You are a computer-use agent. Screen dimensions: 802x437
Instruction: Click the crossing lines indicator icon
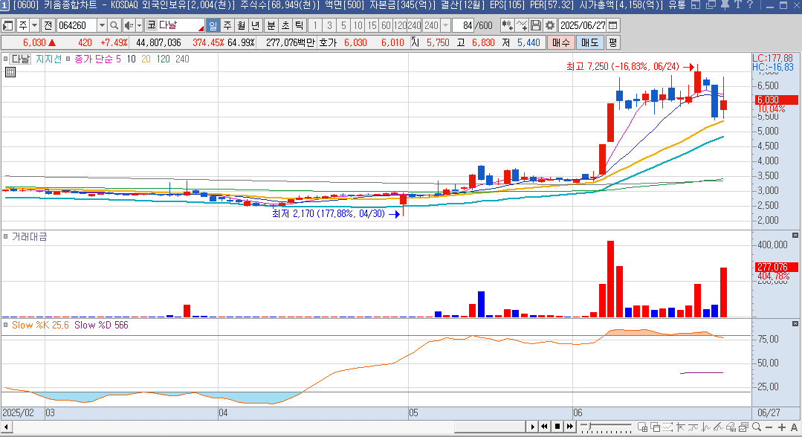(x=693, y=427)
